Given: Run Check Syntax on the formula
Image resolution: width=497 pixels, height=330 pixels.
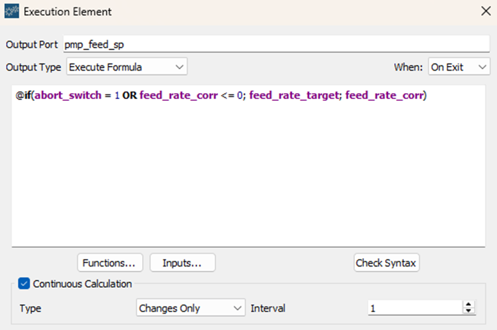Looking at the screenshot, I should click(386, 263).
